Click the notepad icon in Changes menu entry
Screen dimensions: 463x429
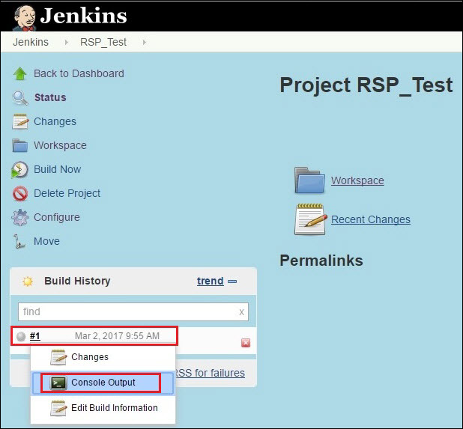(x=58, y=357)
